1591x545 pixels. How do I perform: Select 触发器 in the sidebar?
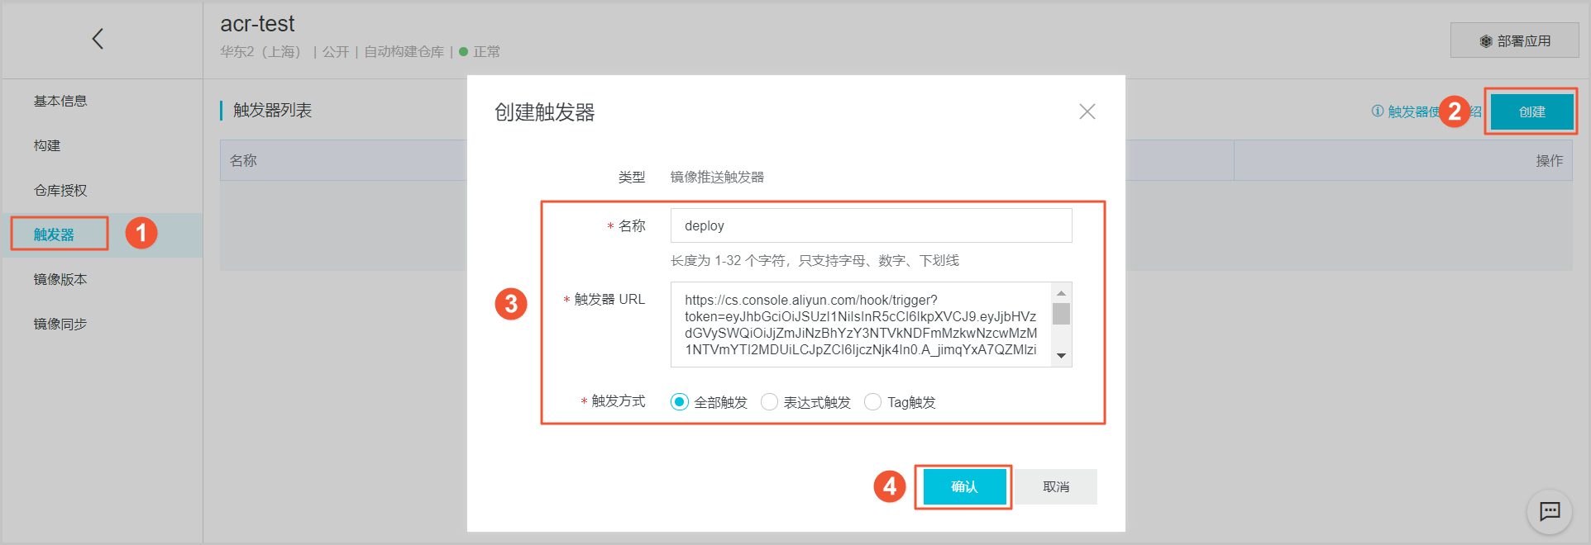[54, 235]
